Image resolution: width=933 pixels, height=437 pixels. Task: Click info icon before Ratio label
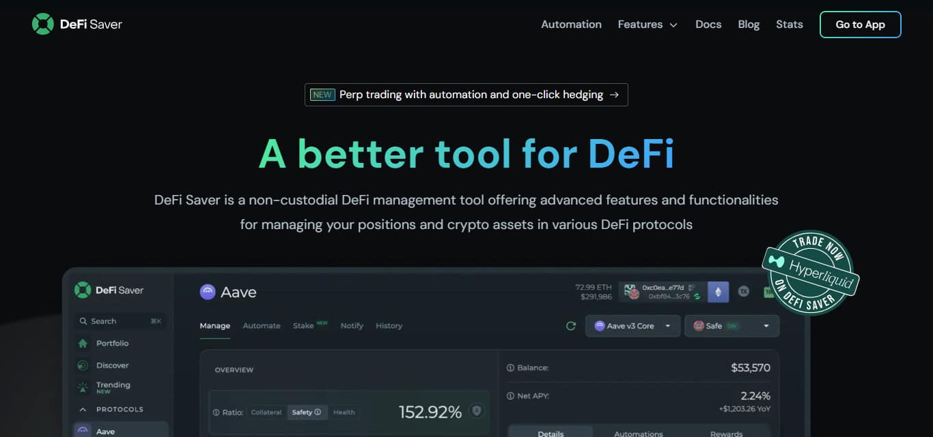coord(217,412)
